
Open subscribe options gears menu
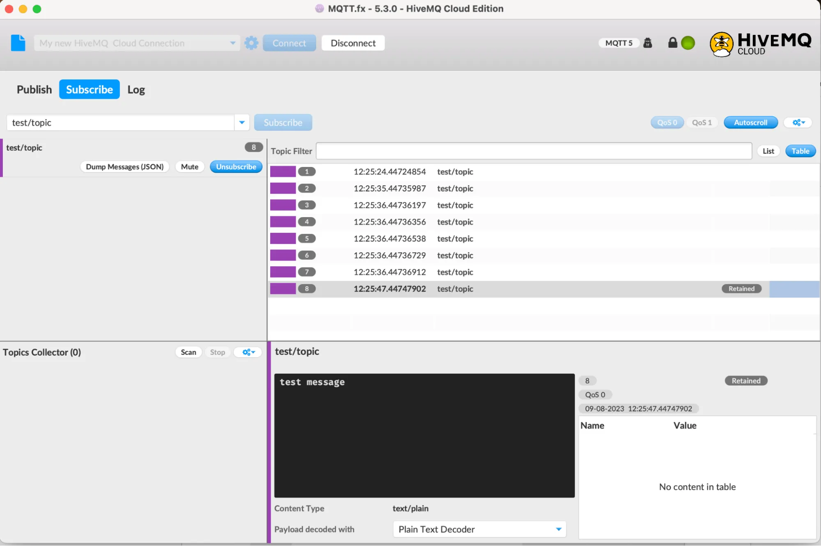pyautogui.click(x=798, y=123)
